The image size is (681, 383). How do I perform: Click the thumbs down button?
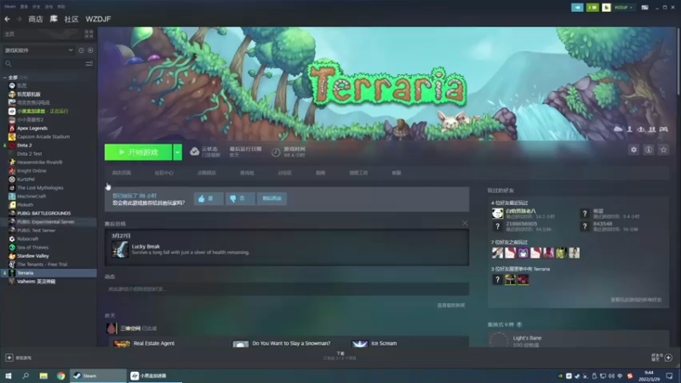(240, 198)
